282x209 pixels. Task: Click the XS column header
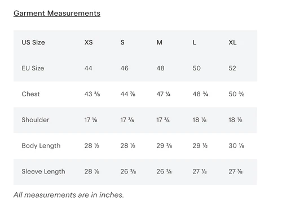[89, 42]
